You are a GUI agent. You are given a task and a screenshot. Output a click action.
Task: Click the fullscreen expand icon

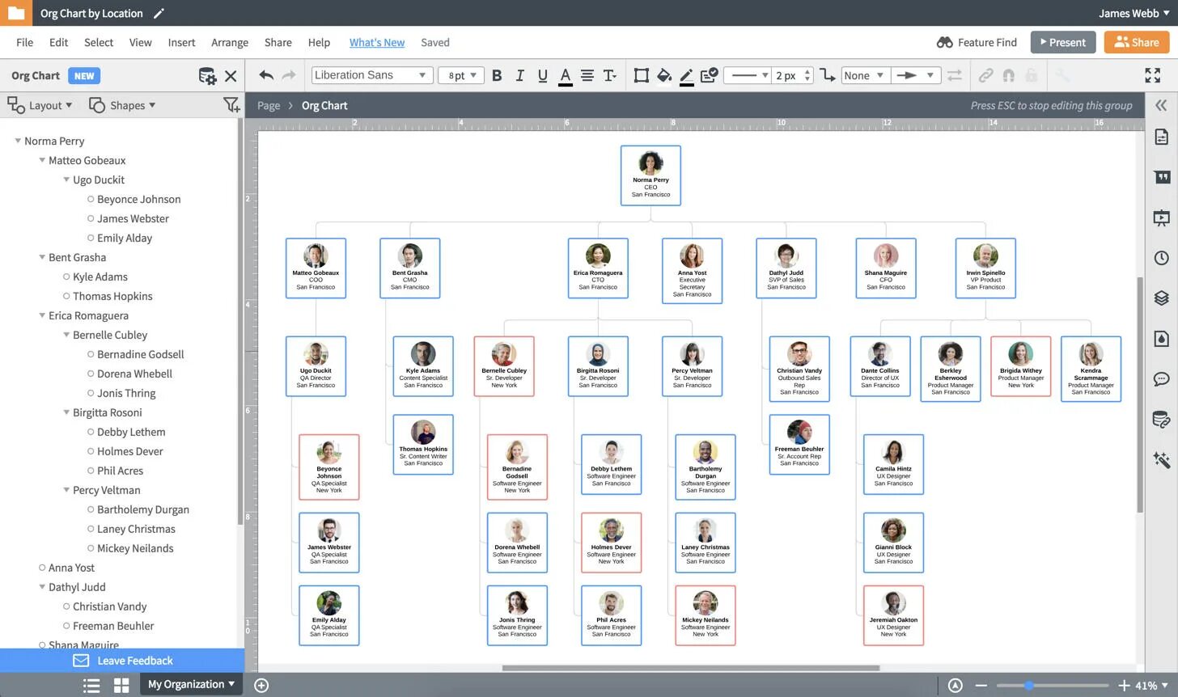[1153, 75]
